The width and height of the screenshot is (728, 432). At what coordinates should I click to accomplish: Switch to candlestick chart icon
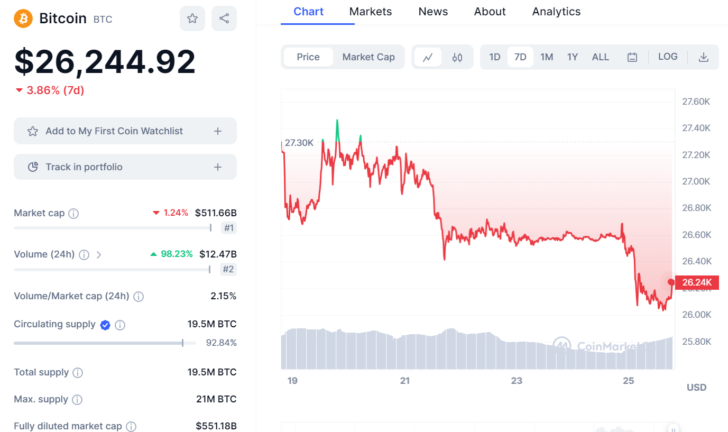[x=457, y=57]
